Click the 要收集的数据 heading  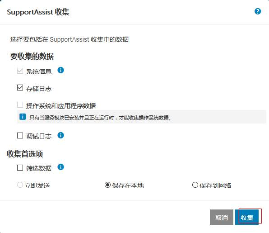(x=32, y=56)
